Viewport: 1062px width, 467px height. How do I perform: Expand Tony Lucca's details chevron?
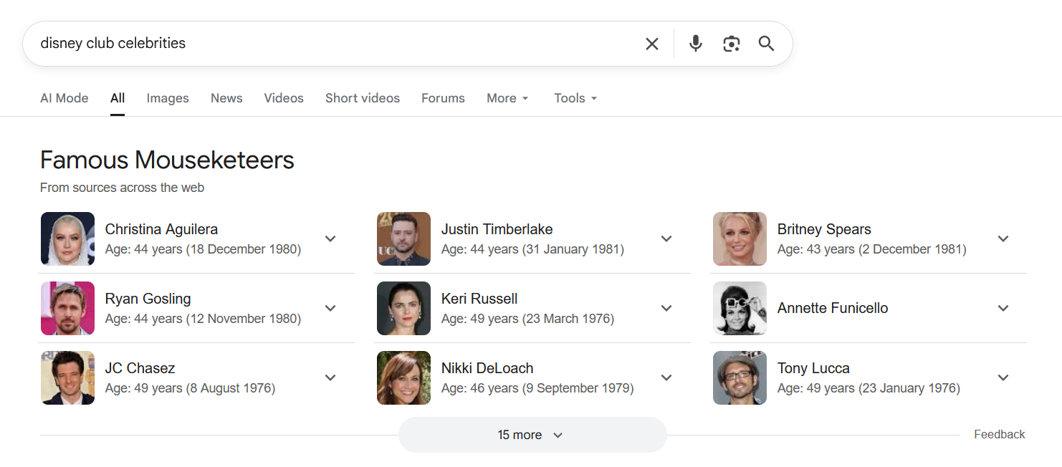coord(1003,377)
